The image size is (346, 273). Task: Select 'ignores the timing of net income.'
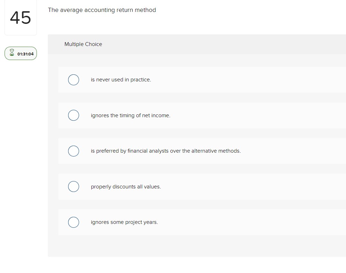tap(130, 115)
